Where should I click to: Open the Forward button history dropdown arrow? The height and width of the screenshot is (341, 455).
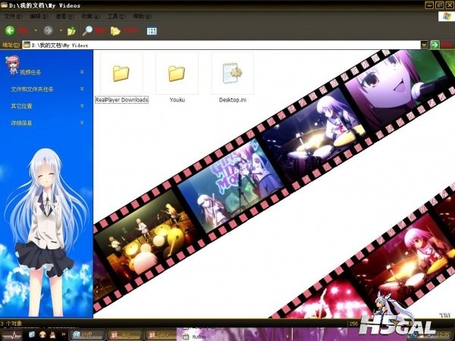61,30
